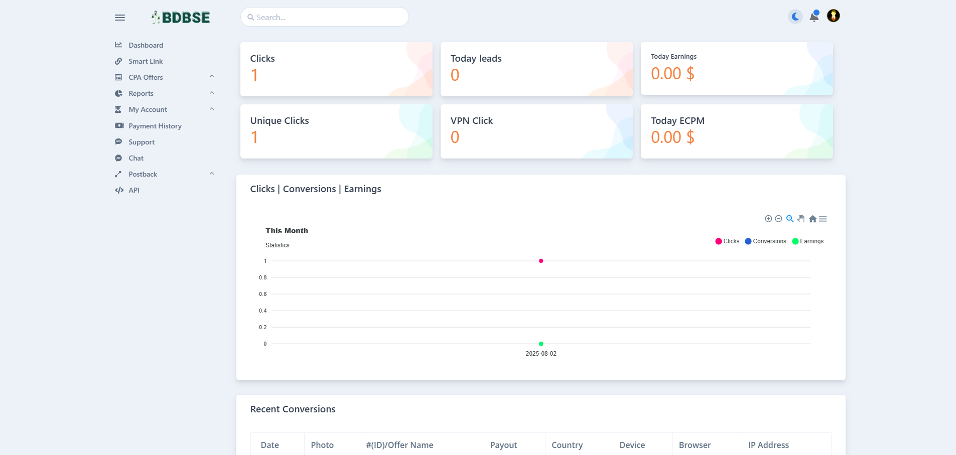Click the Postback arrows icon

pos(118,174)
